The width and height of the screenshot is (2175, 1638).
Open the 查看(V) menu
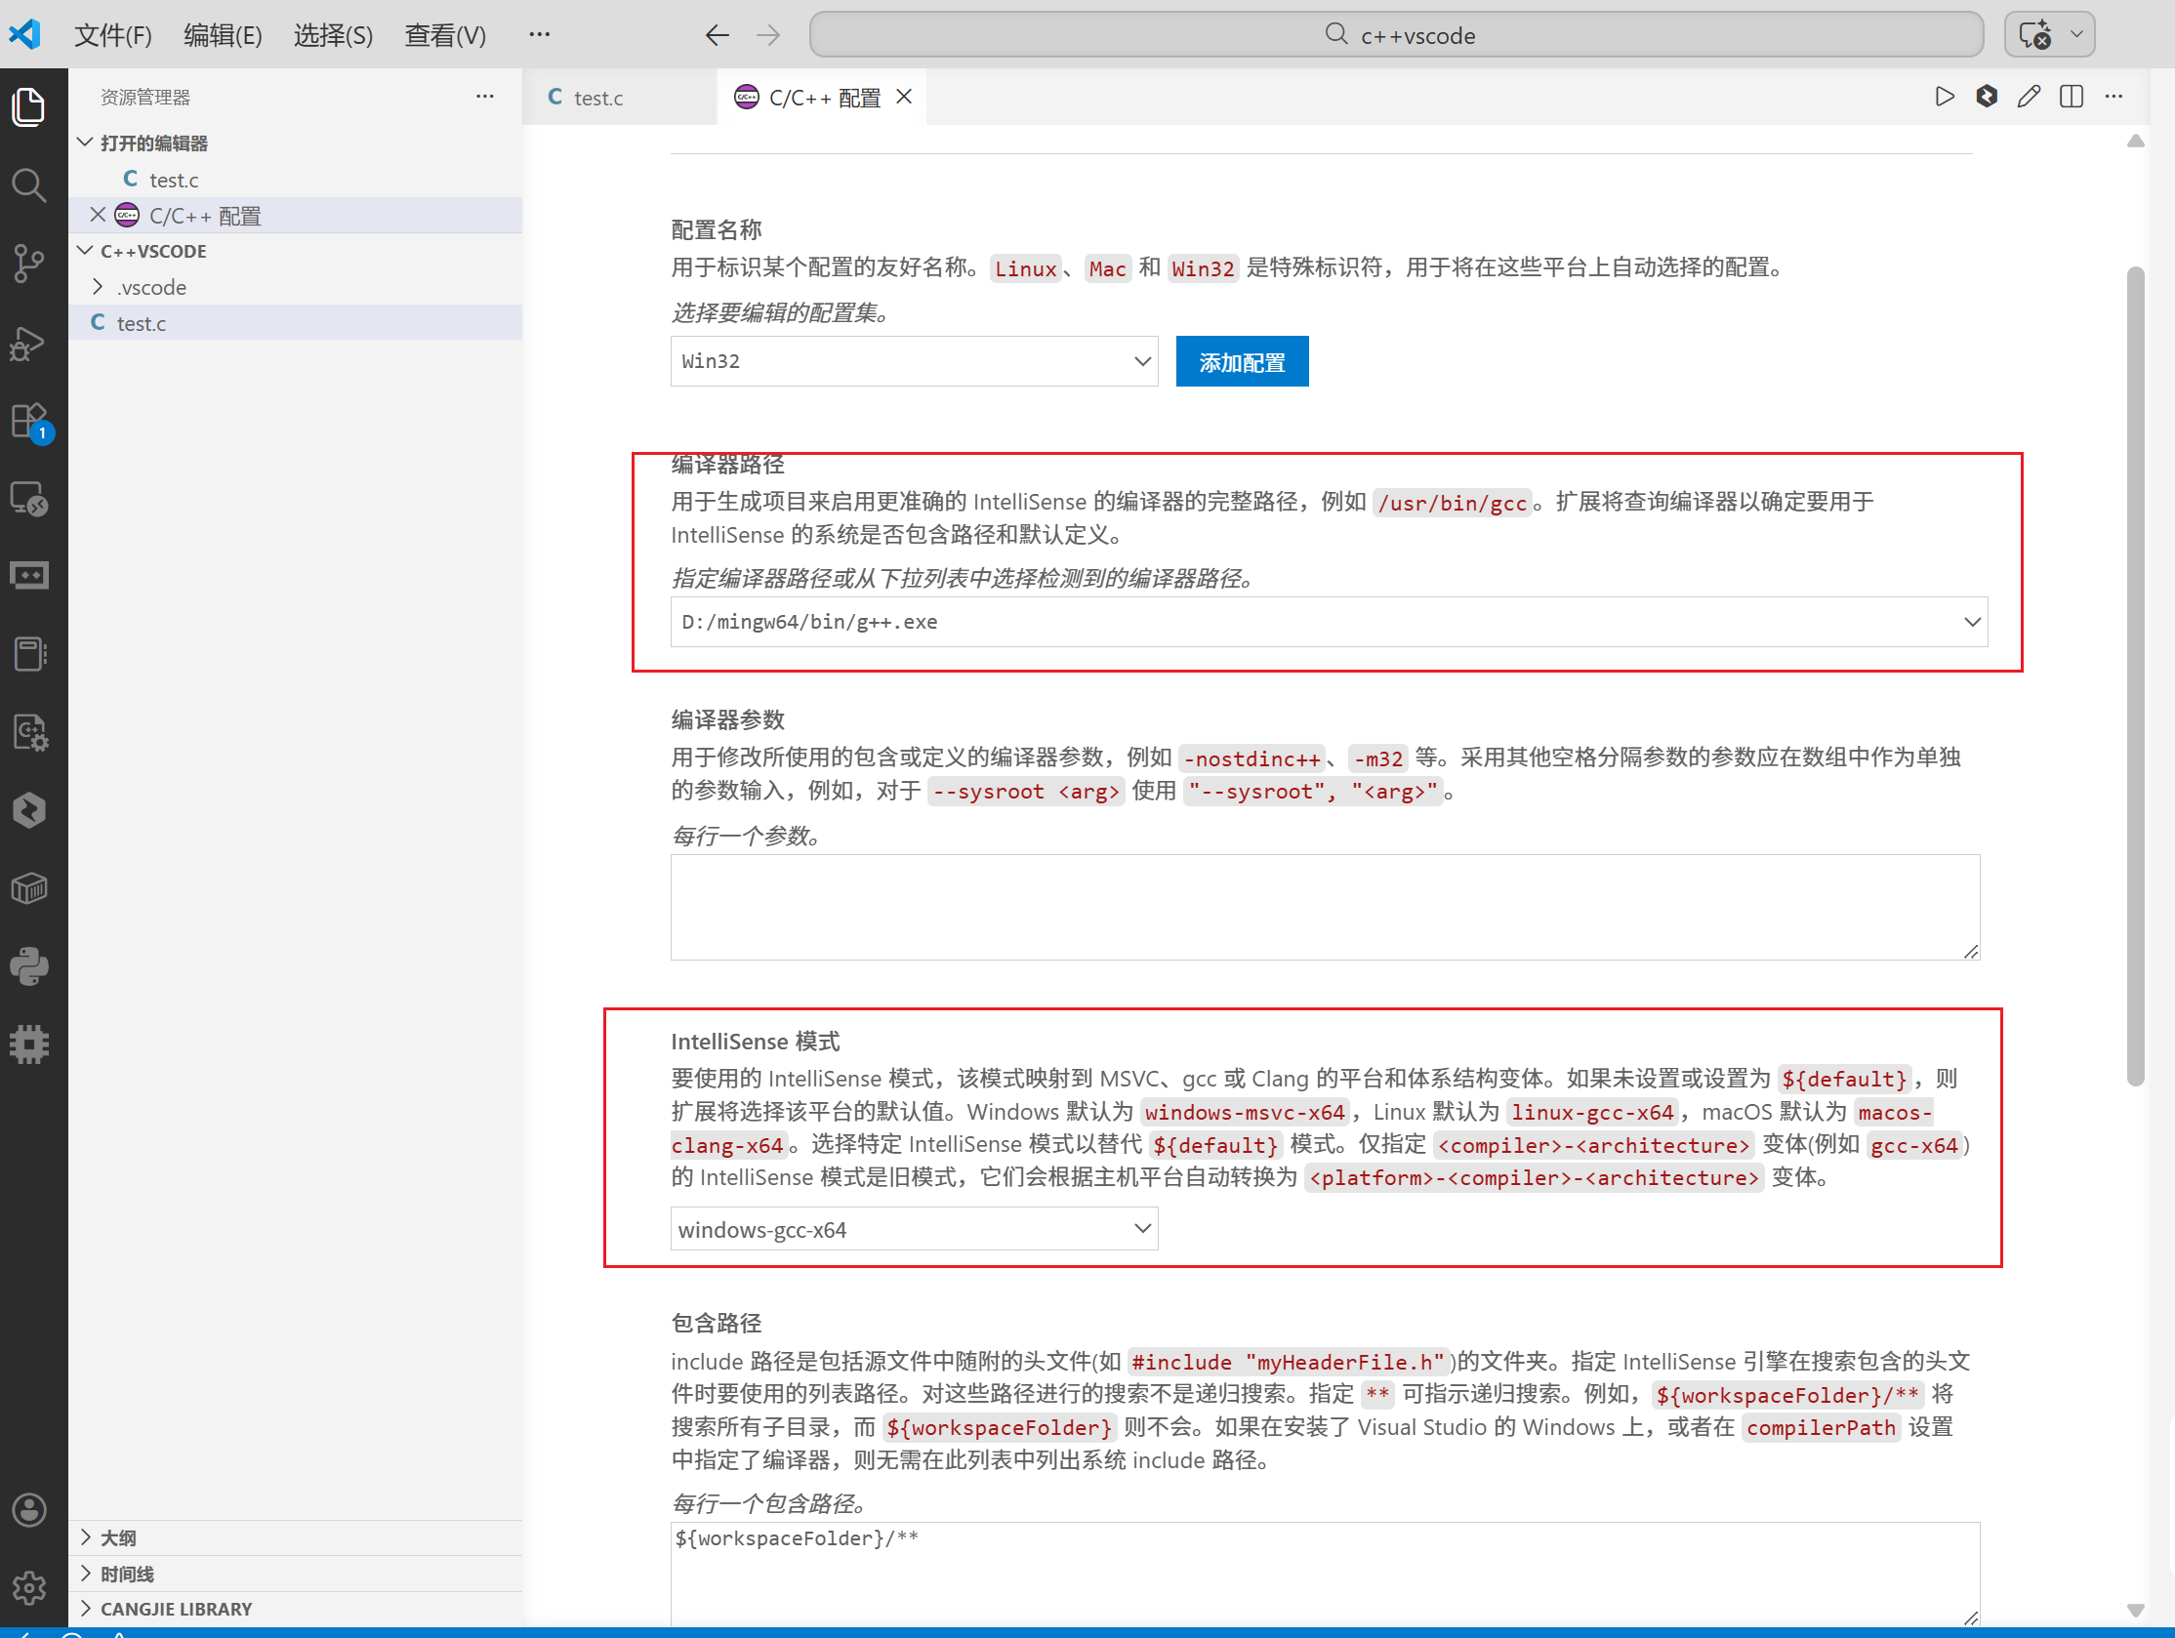point(445,35)
